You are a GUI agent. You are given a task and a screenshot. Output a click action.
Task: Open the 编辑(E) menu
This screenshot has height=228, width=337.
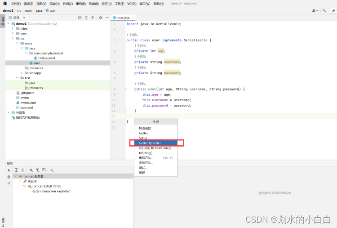[x=28, y=4]
